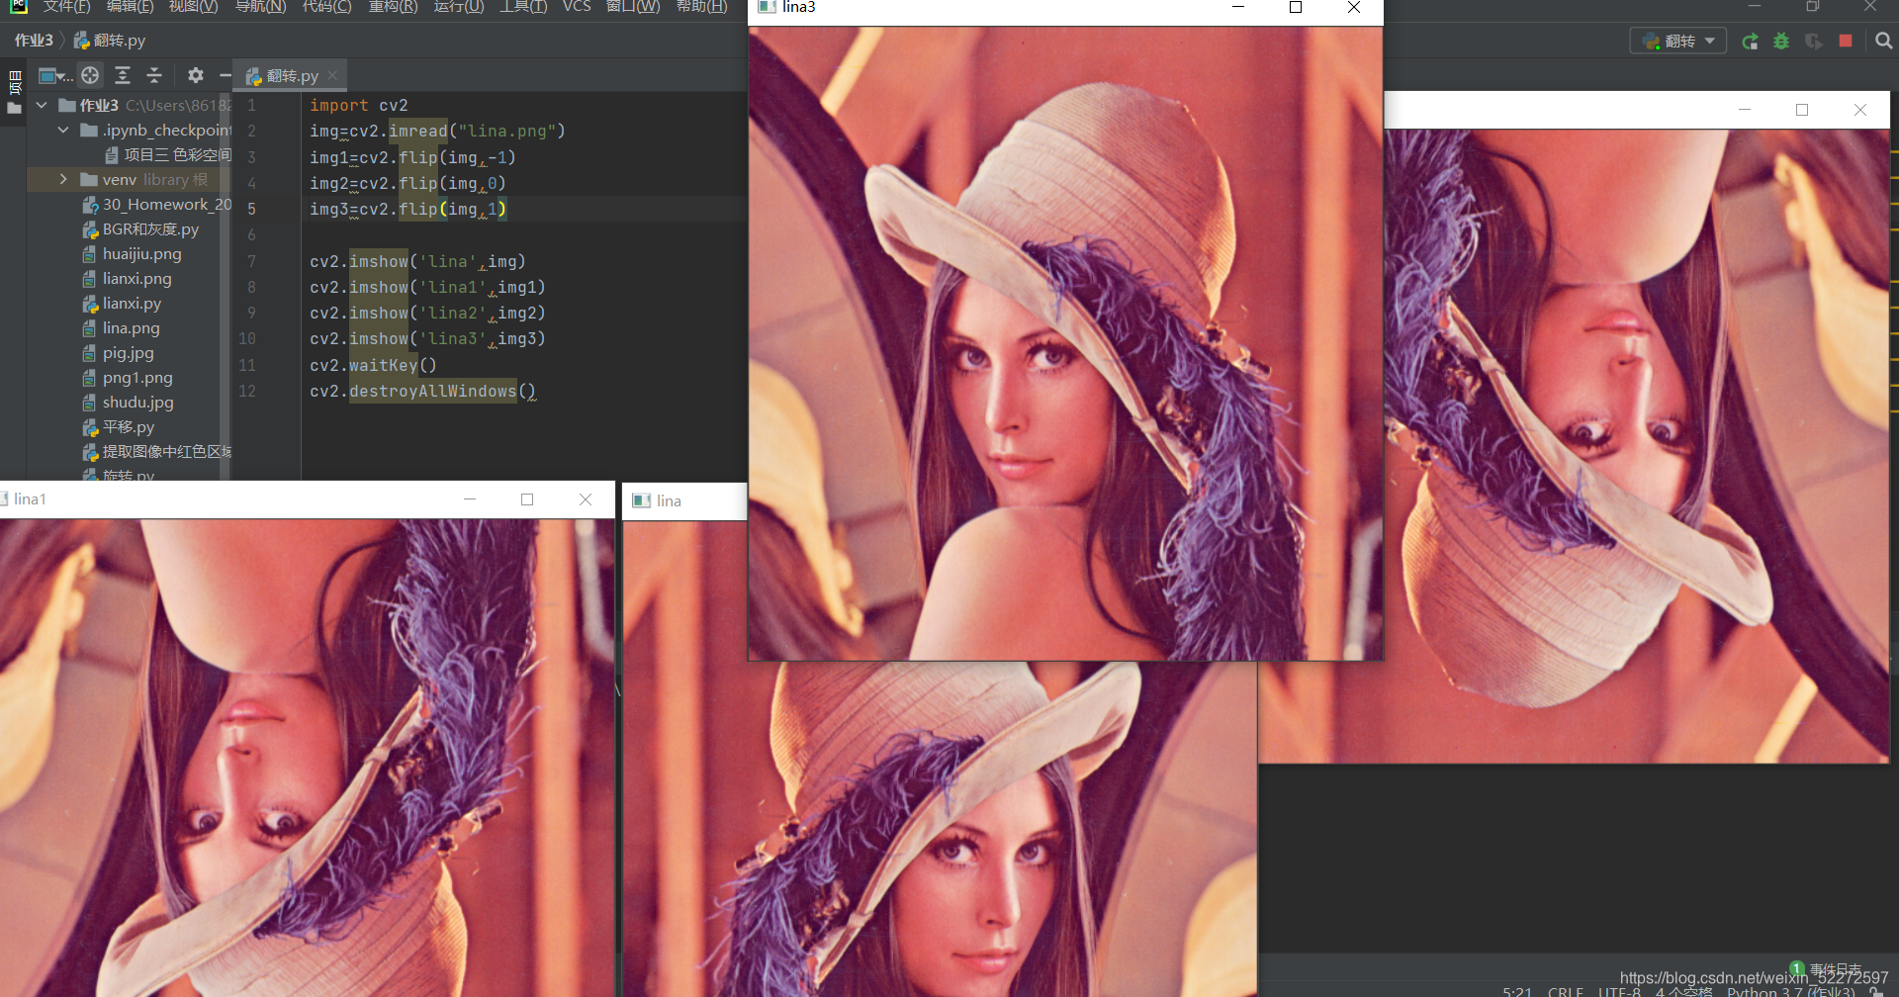
Task: Open the 运行(U) menu
Action: pos(459,6)
